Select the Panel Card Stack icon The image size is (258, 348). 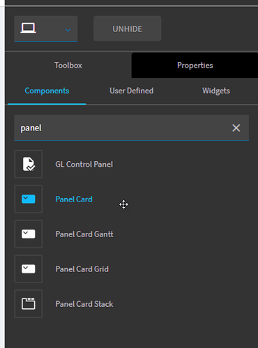click(29, 304)
